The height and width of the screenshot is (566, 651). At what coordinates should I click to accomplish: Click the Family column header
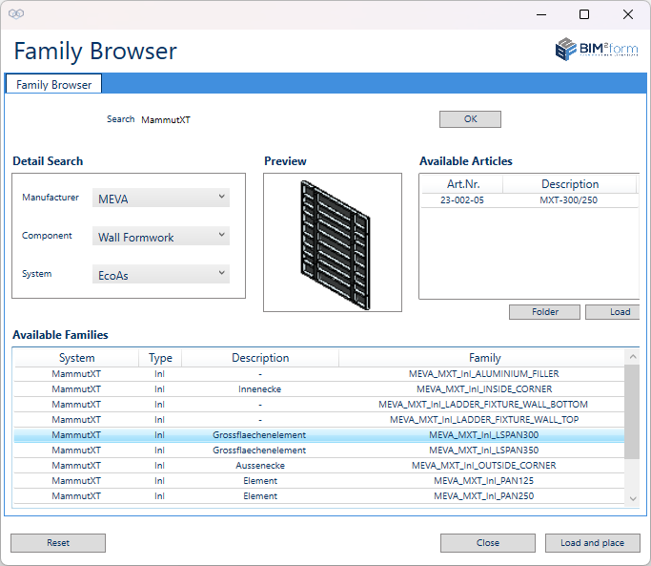[484, 358]
